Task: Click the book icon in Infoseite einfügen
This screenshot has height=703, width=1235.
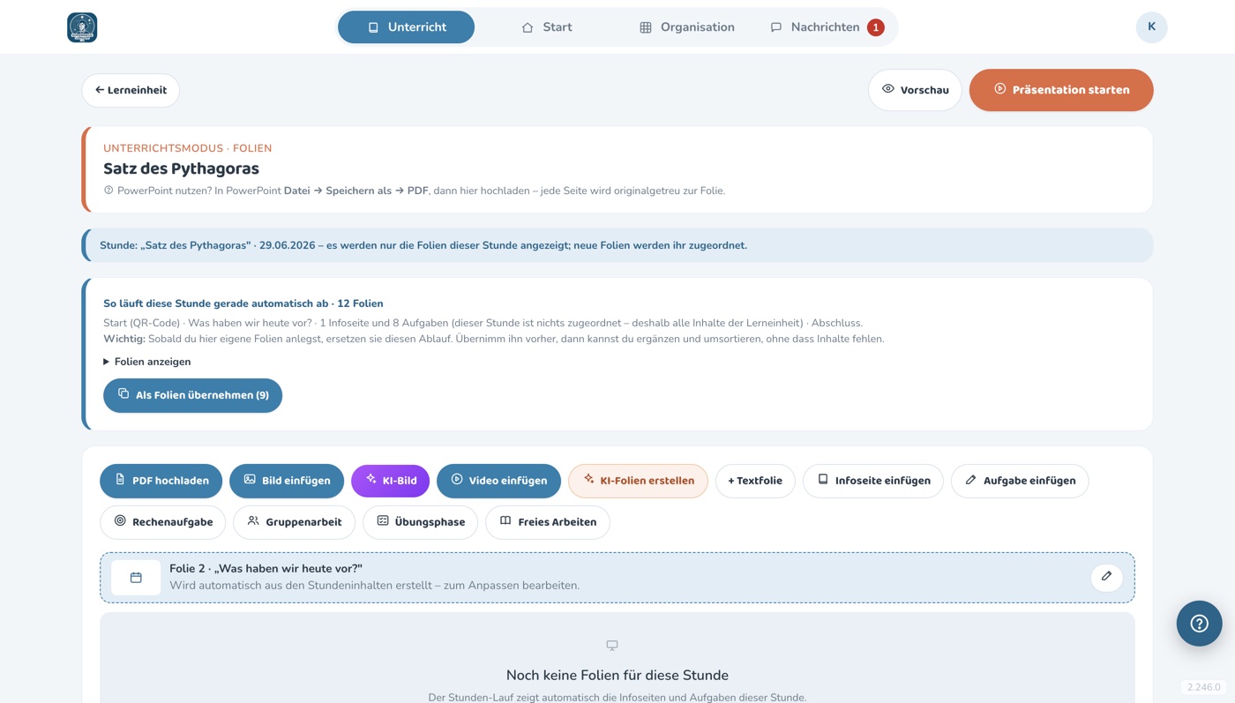Action: [x=823, y=480]
